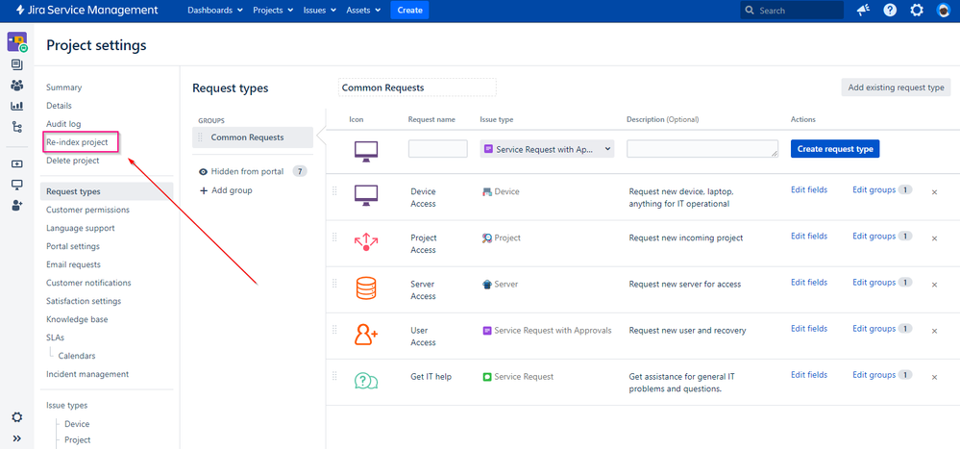Select Re-index project in settings

77,142
